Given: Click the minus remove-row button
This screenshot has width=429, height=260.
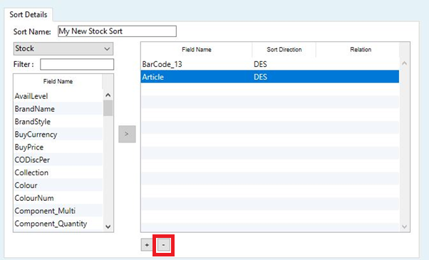Looking at the screenshot, I should click(164, 245).
